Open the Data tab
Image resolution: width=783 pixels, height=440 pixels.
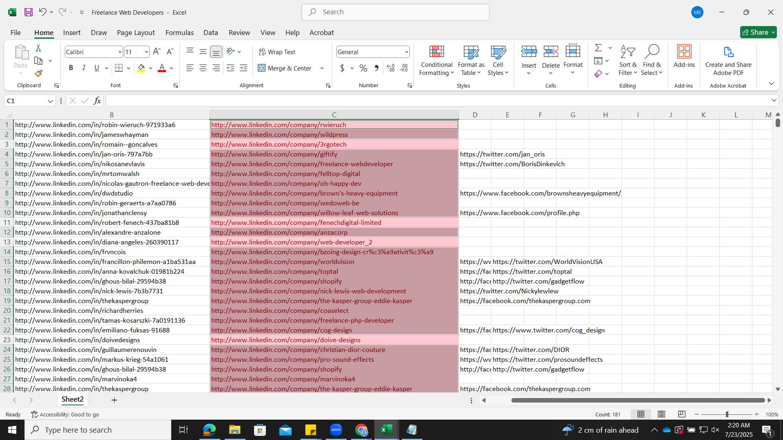pyautogui.click(x=210, y=33)
